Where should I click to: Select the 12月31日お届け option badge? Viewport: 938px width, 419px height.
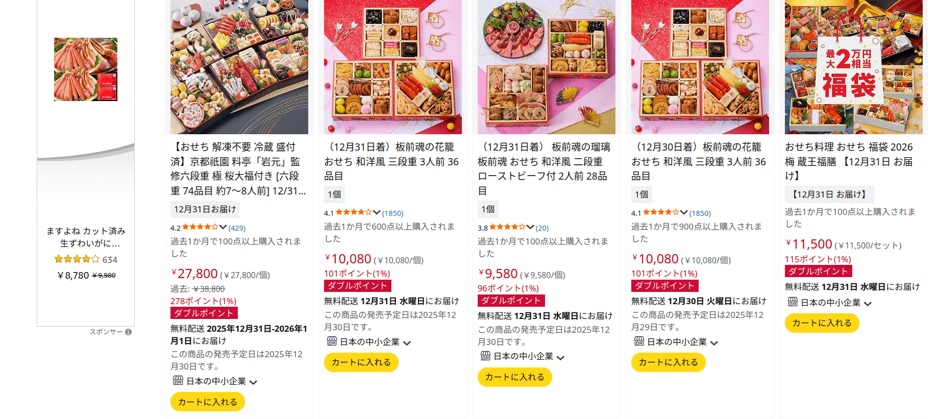[x=205, y=209]
